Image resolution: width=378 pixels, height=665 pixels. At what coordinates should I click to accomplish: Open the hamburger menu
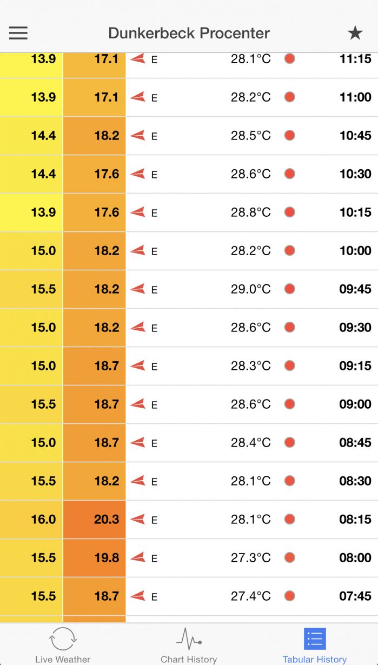[x=18, y=33]
